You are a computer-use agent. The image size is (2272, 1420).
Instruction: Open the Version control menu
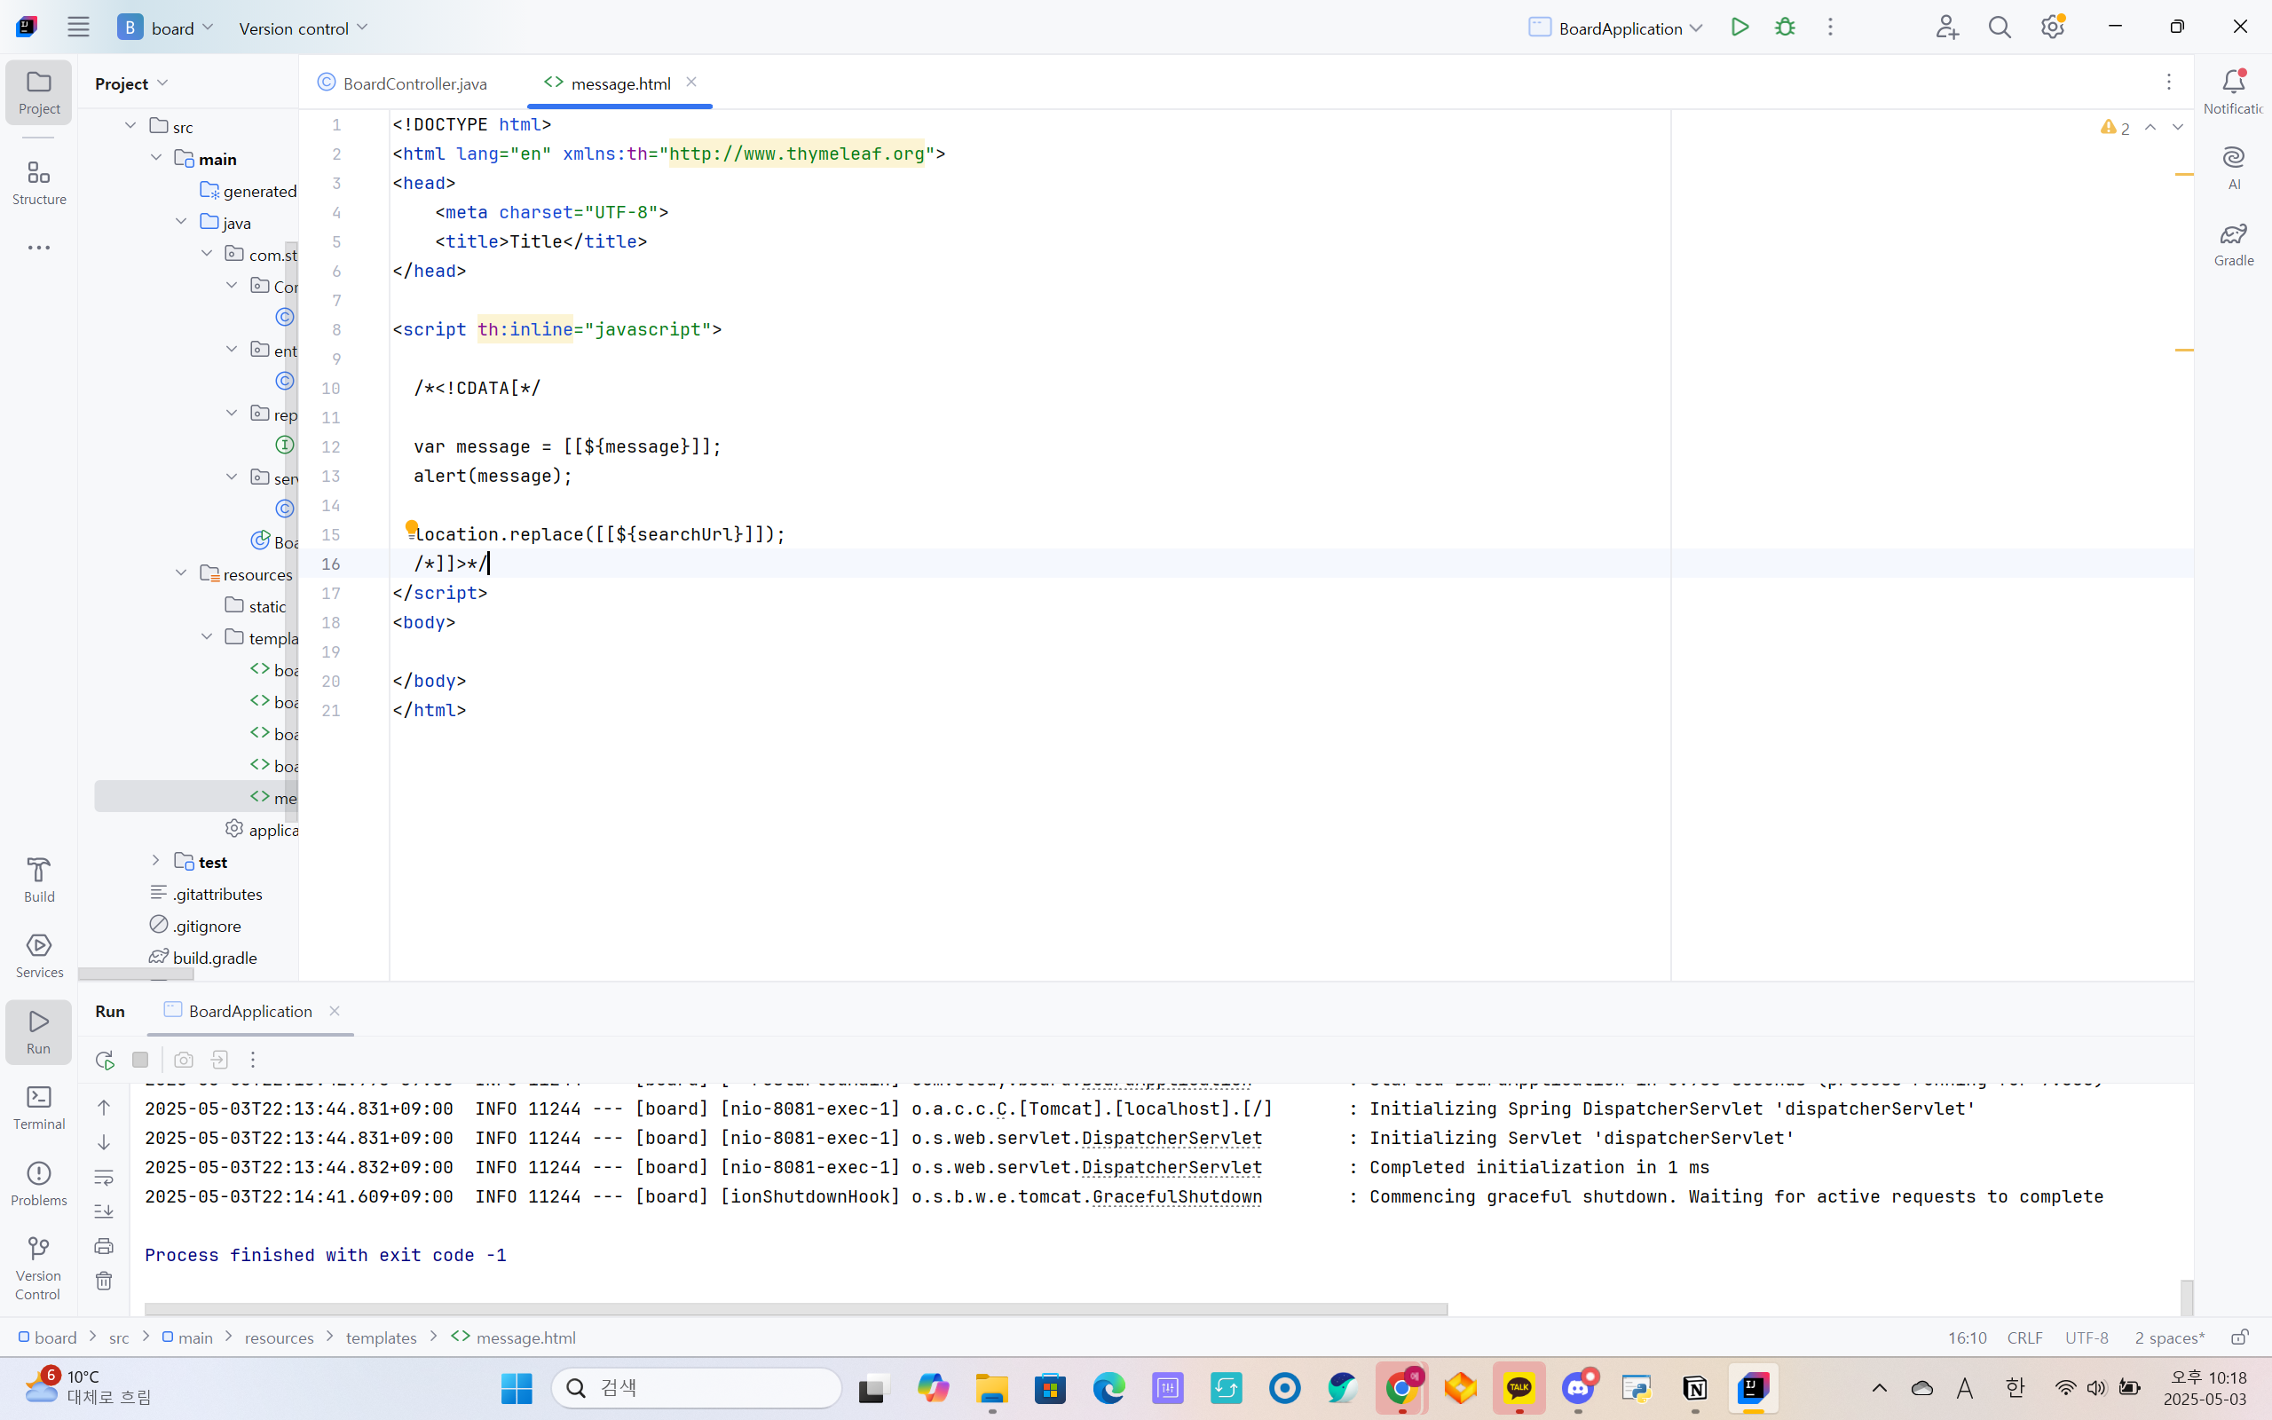[303, 28]
